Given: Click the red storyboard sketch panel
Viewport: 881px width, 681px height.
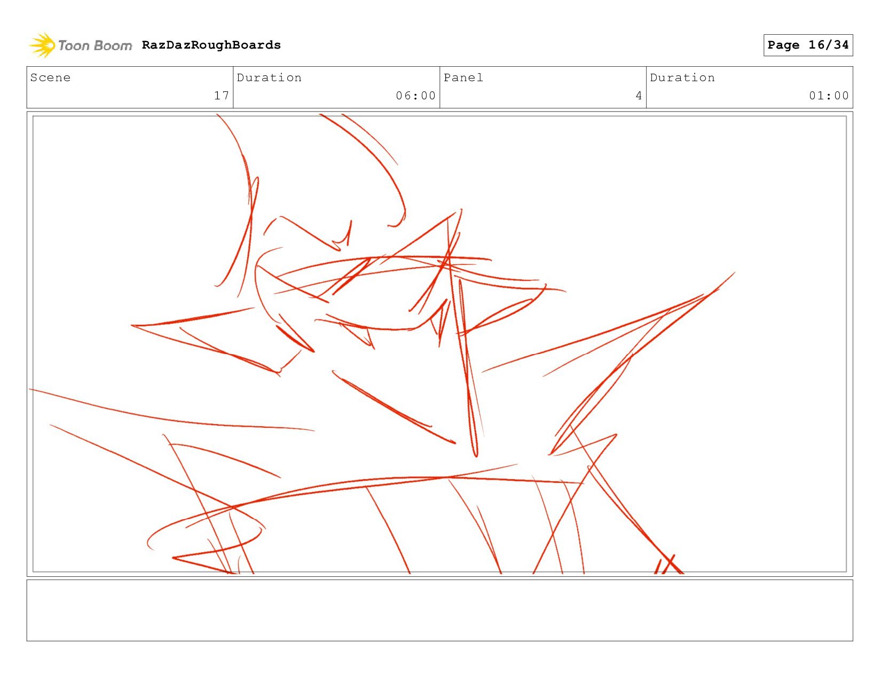Looking at the screenshot, I should click(439, 344).
